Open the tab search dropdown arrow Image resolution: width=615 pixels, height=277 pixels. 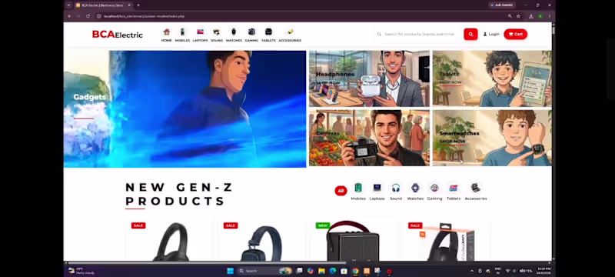(68, 5)
